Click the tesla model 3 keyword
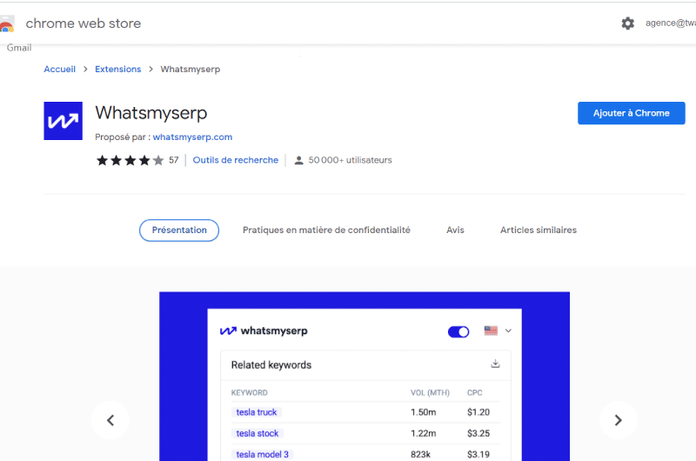Screen dimensions: 696x461 262,454
